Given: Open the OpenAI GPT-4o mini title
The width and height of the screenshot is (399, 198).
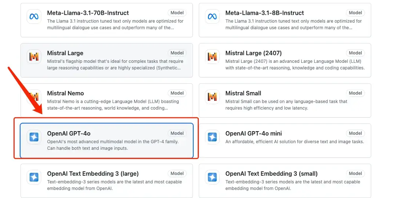Looking at the screenshot, I should 254,134.
